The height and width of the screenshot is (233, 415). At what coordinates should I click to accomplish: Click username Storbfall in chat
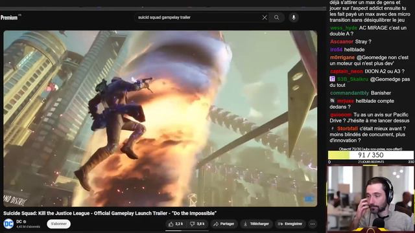(348, 128)
